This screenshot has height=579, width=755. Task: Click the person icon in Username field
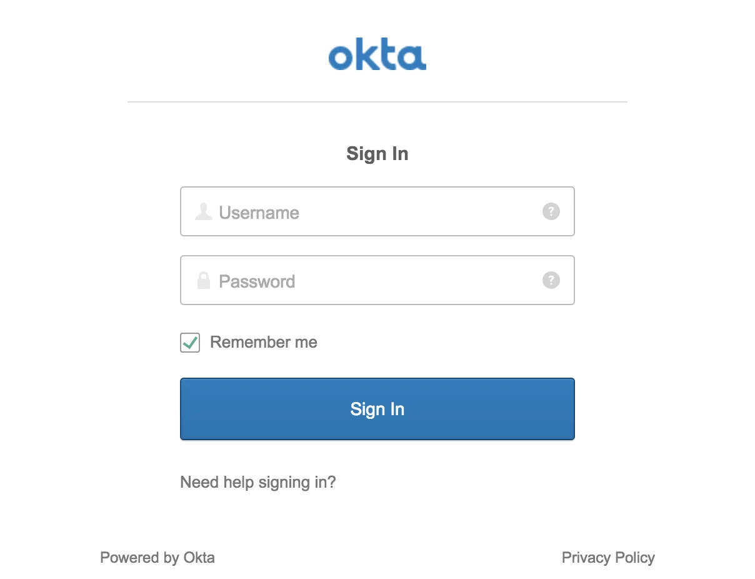[x=203, y=211]
